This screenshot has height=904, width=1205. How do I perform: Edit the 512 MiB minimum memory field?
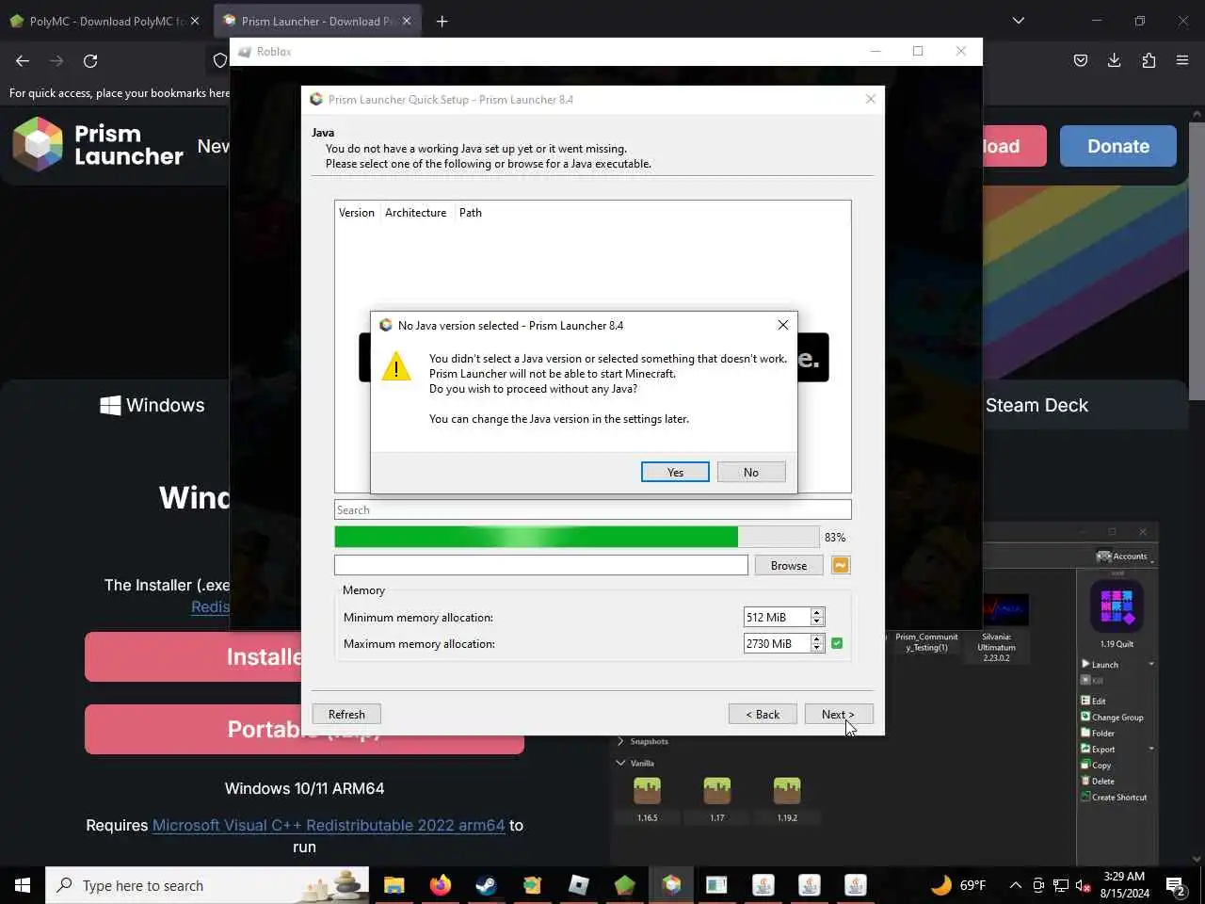click(777, 617)
